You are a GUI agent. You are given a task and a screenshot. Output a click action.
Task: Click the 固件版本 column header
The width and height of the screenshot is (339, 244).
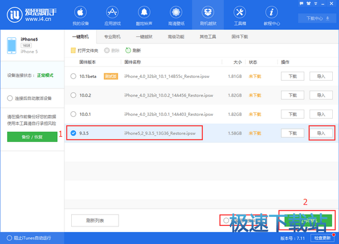[x=88, y=62]
